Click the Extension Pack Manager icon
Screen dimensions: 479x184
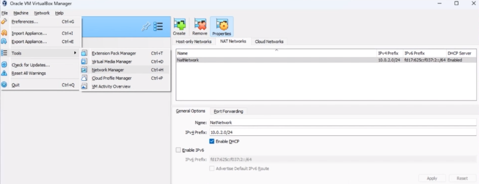[x=85, y=53]
